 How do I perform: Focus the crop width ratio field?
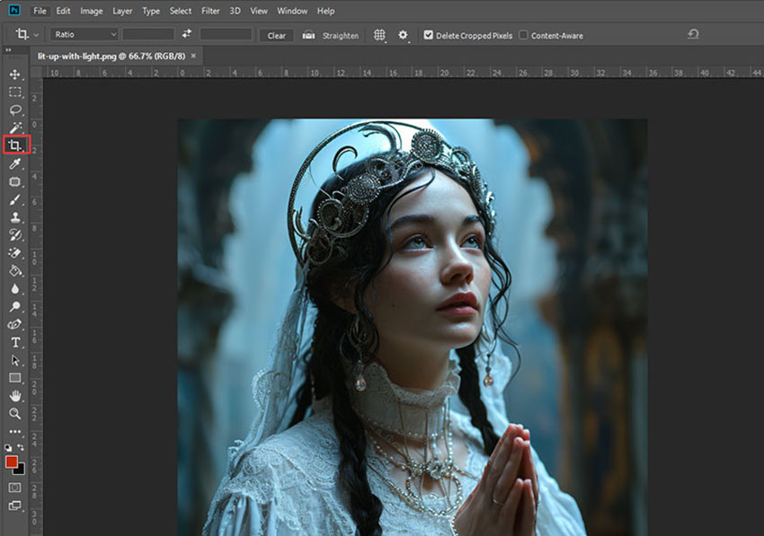click(148, 34)
